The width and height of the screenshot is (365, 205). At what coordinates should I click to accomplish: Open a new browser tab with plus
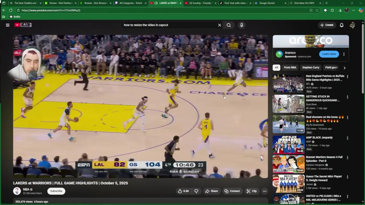pyautogui.click(x=327, y=3)
